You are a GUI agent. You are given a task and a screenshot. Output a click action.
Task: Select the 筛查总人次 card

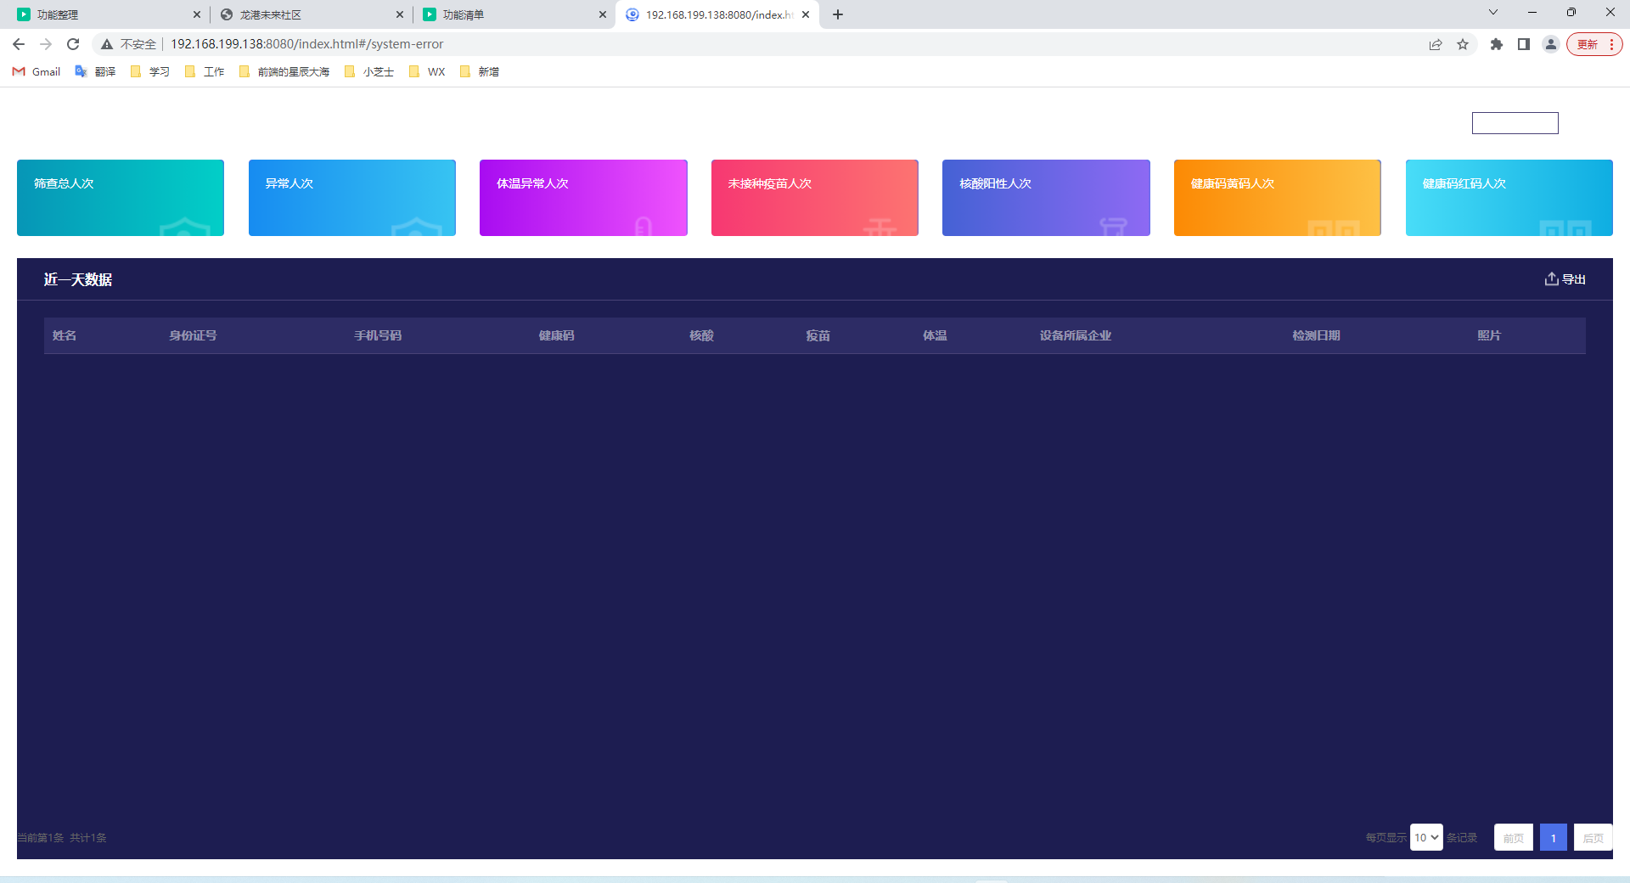pyautogui.click(x=121, y=198)
